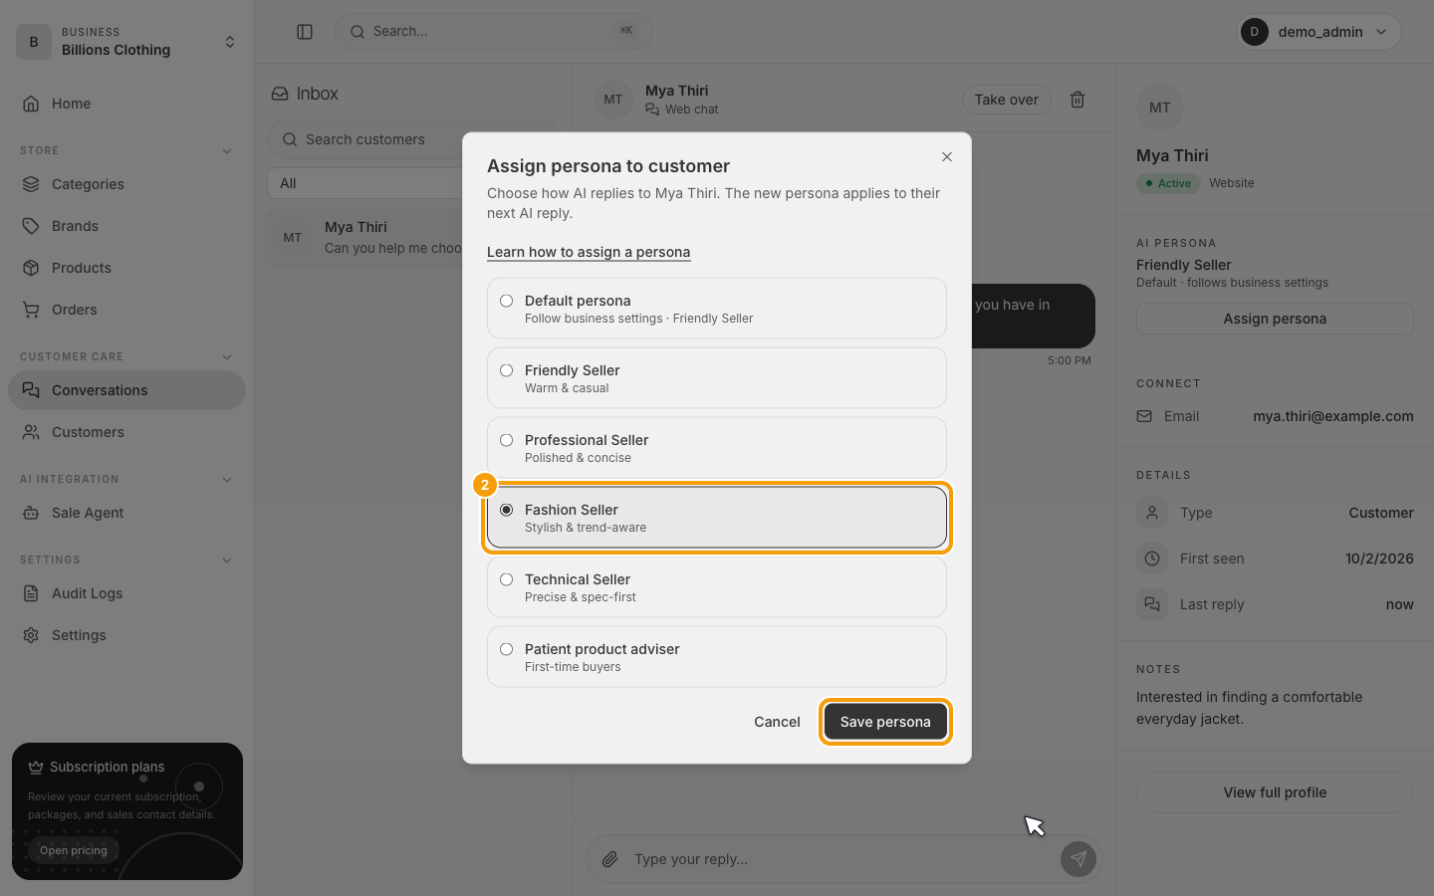Click the Save persona button

click(x=885, y=722)
